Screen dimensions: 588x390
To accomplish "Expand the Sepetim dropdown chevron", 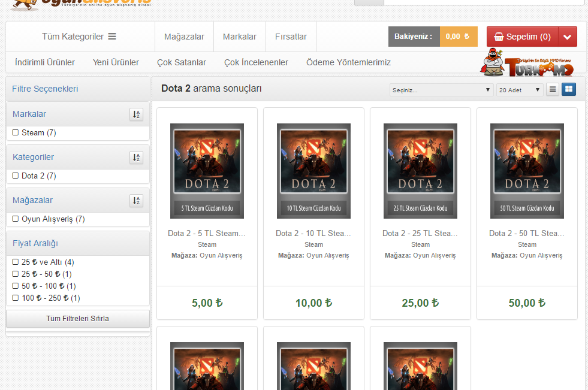I will 568,37.
